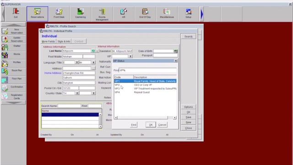
Task: Click the Postal Cd field showing 10120
Action: click(x=71, y=88)
